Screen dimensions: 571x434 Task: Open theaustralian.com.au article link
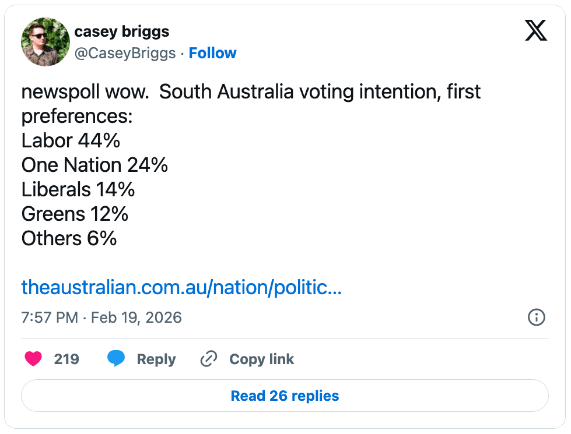pyautogui.click(x=181, y=287)
